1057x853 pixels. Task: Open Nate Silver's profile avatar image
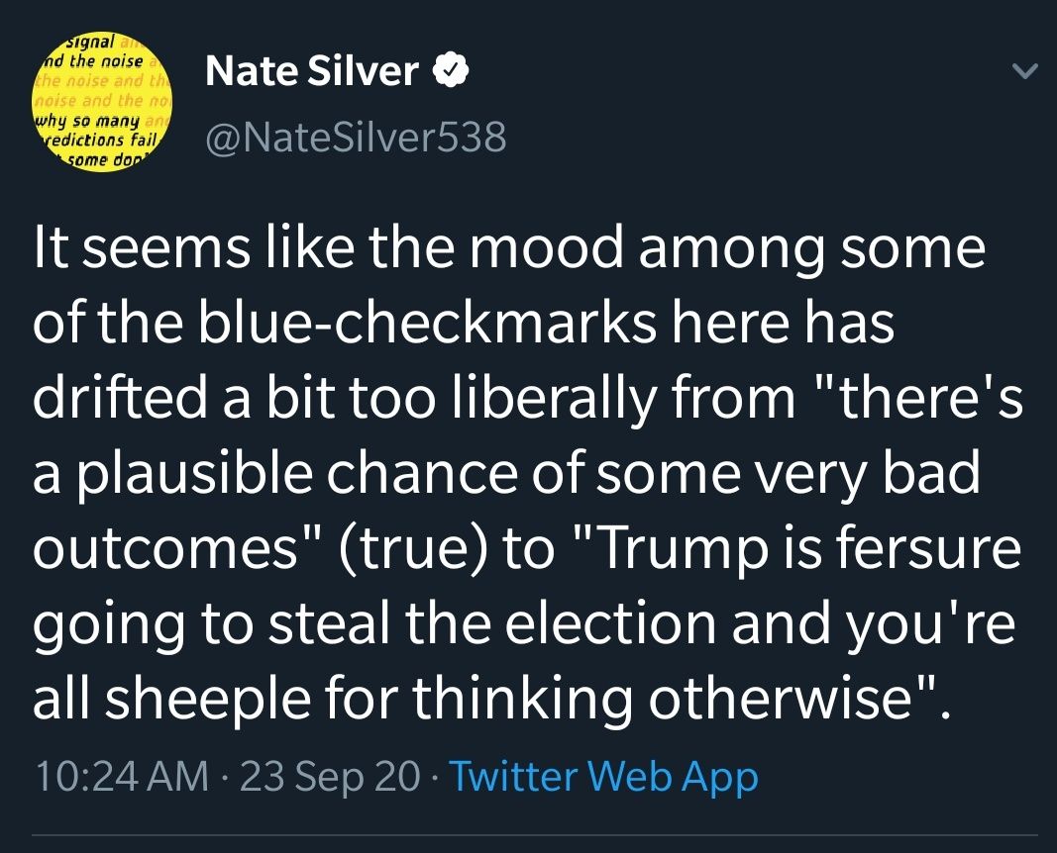click(x=101, y=102)
